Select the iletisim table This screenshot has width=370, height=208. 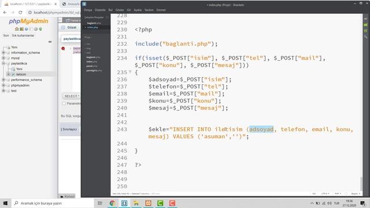pos(21,75)
